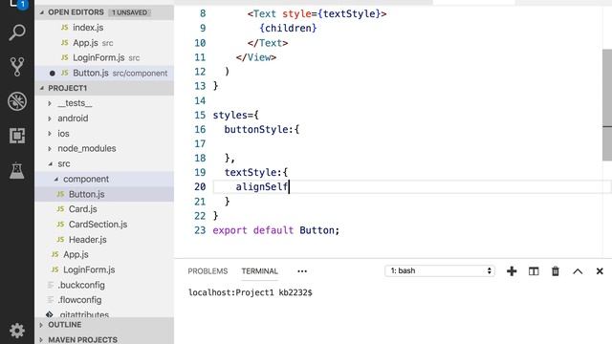The height and width of the screenshot is (344, 612).
Task: Click the JS icon beside index.js
Action: [64, 28]
